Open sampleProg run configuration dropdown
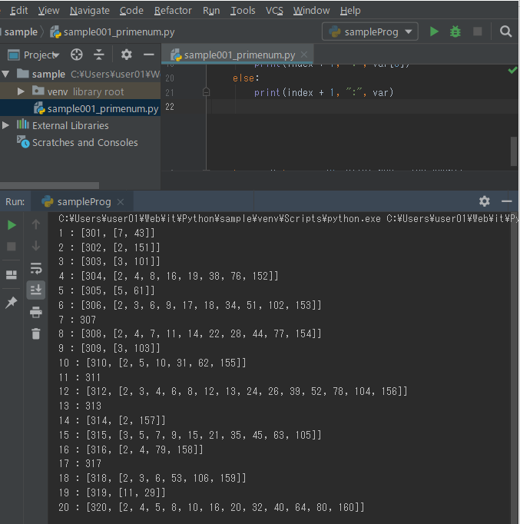520x524 pixels. [371, 32]
